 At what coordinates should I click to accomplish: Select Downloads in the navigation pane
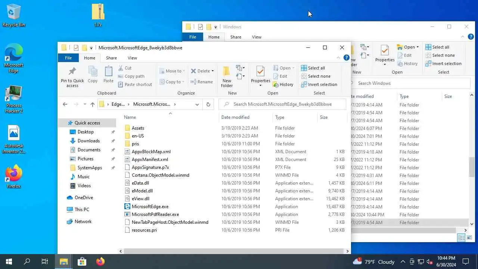[89, 141]
